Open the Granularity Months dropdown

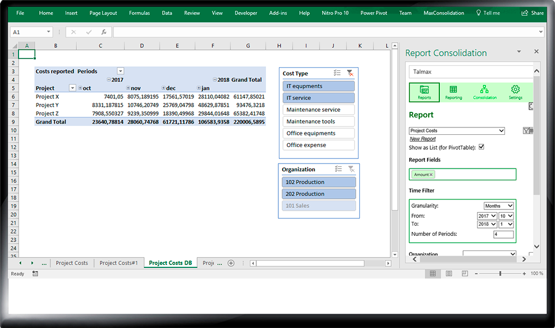pos(498,206)
